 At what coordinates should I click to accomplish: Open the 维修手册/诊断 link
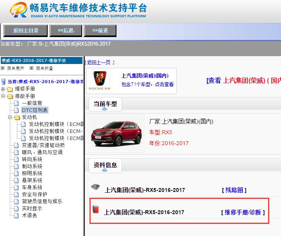pos(243,212)
